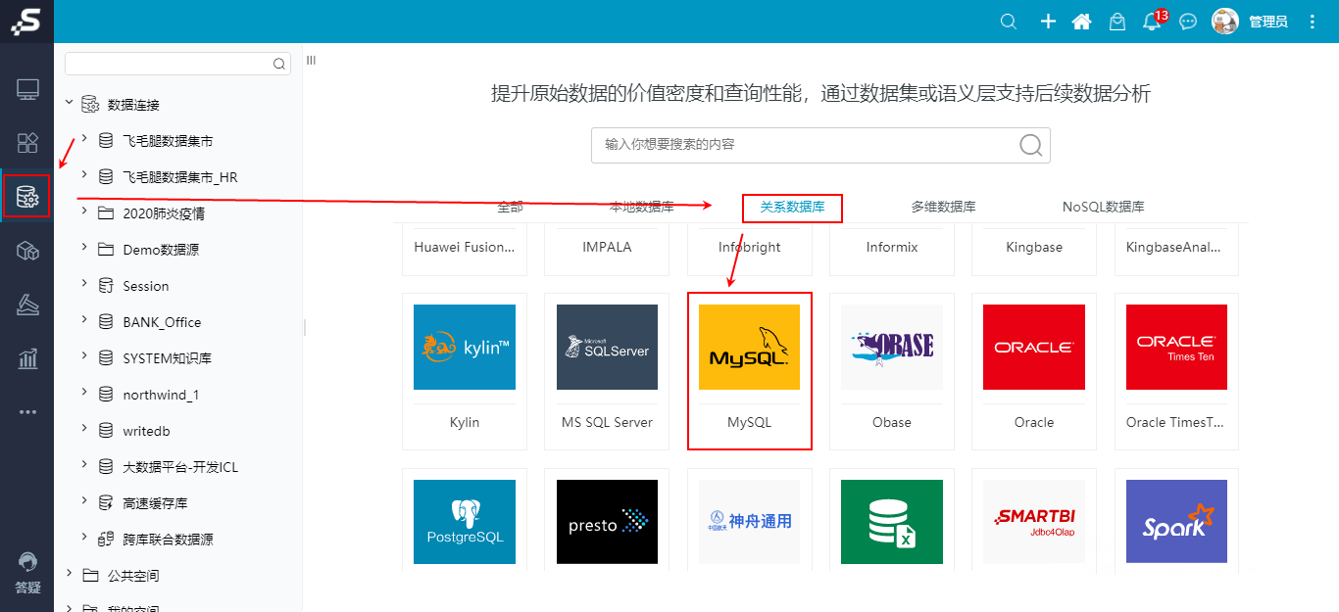Open the four-squares module icon in the sidebar

[x=27, y=143]
